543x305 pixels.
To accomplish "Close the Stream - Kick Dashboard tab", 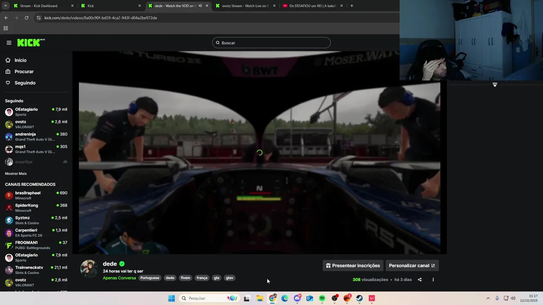I will 72,6.
